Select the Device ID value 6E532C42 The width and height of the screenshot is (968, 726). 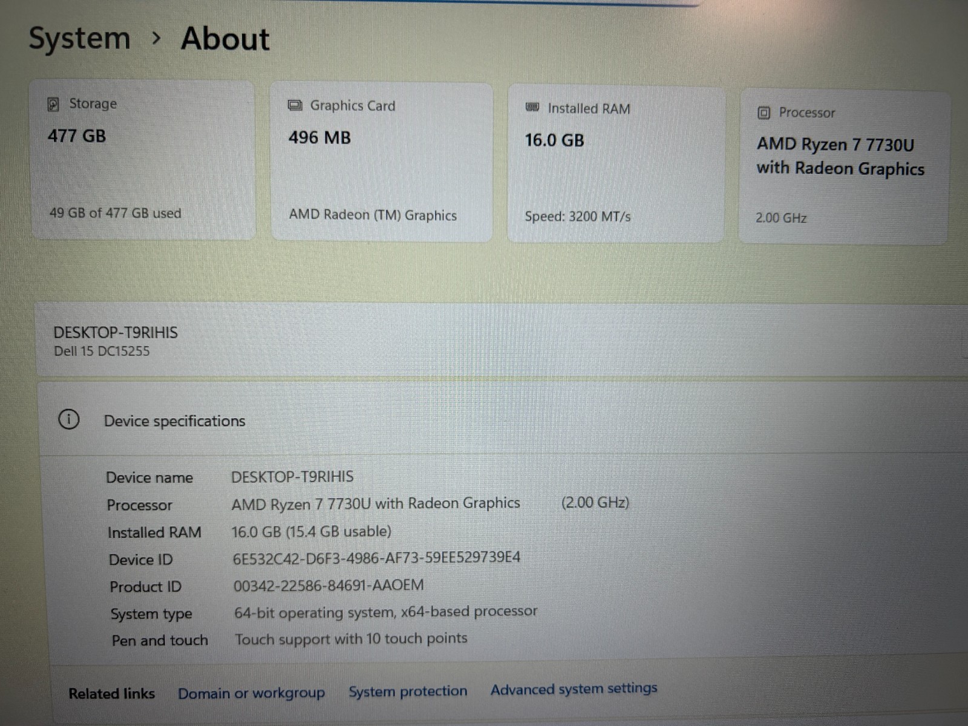click(x=376, y=557)
